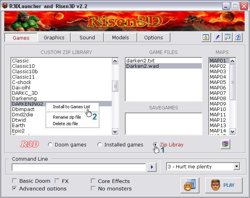Select Installed games radio button
The image size is (250, 198).
pyautogui.click(x=100, y=144)
